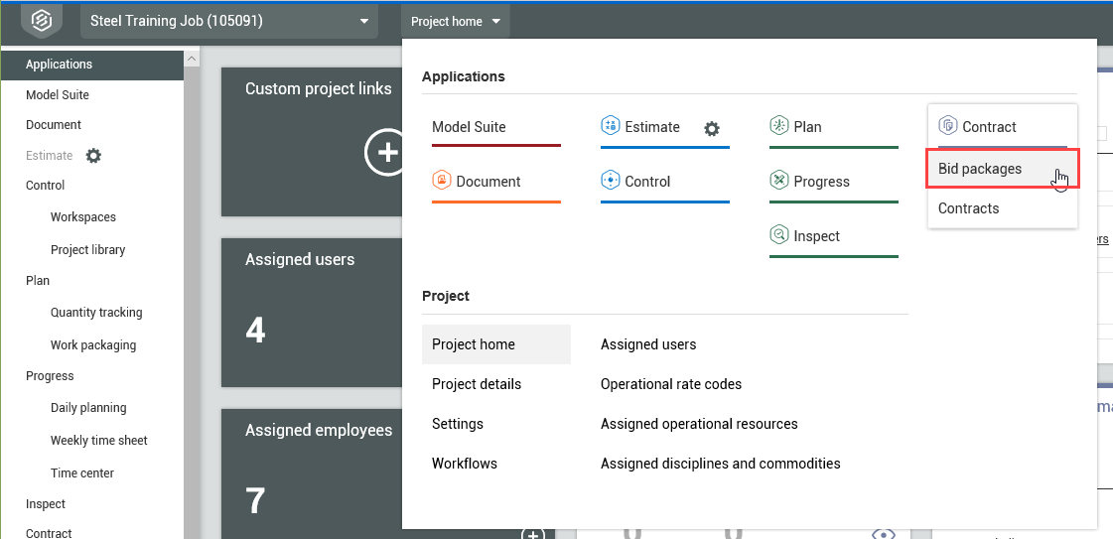Open the Plan application icon
This screenshot has width=1113, height=539.
point(779,127)
